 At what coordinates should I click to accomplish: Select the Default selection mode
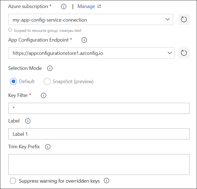(14, 81)
